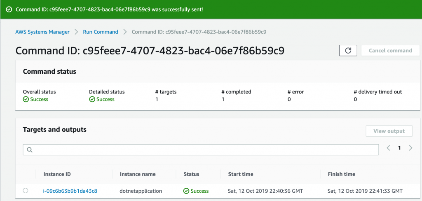Screen dimensions: 422x201
Task: Click the check icon beside Detailed status Success
Action: tap(92, 100)
